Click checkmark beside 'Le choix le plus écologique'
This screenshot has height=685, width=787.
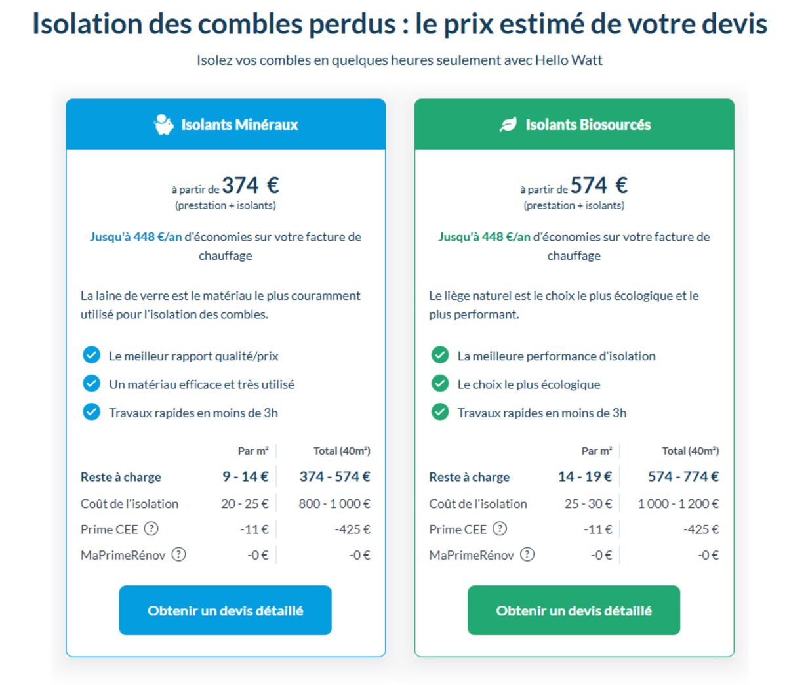440,384
